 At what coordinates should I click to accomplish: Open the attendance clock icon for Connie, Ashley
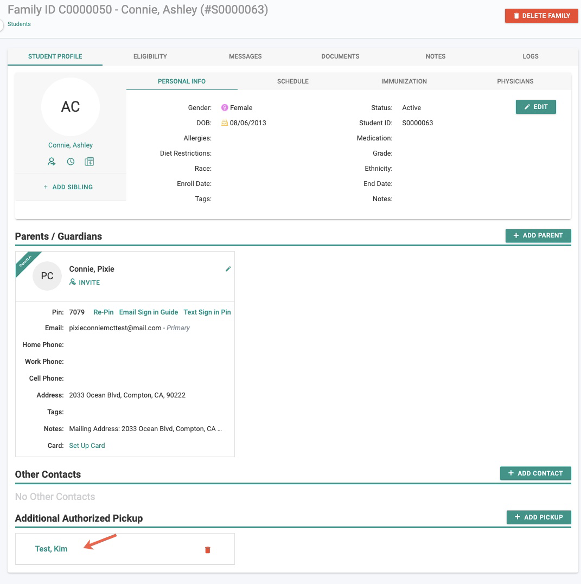pos(71,161)
